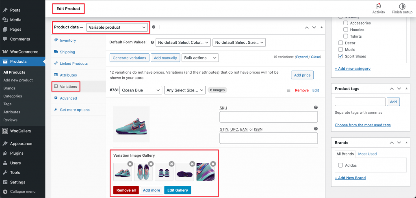Click the Plugins plug icon
The width and height of the screenshot is (416, 198).
coord(5,153)
